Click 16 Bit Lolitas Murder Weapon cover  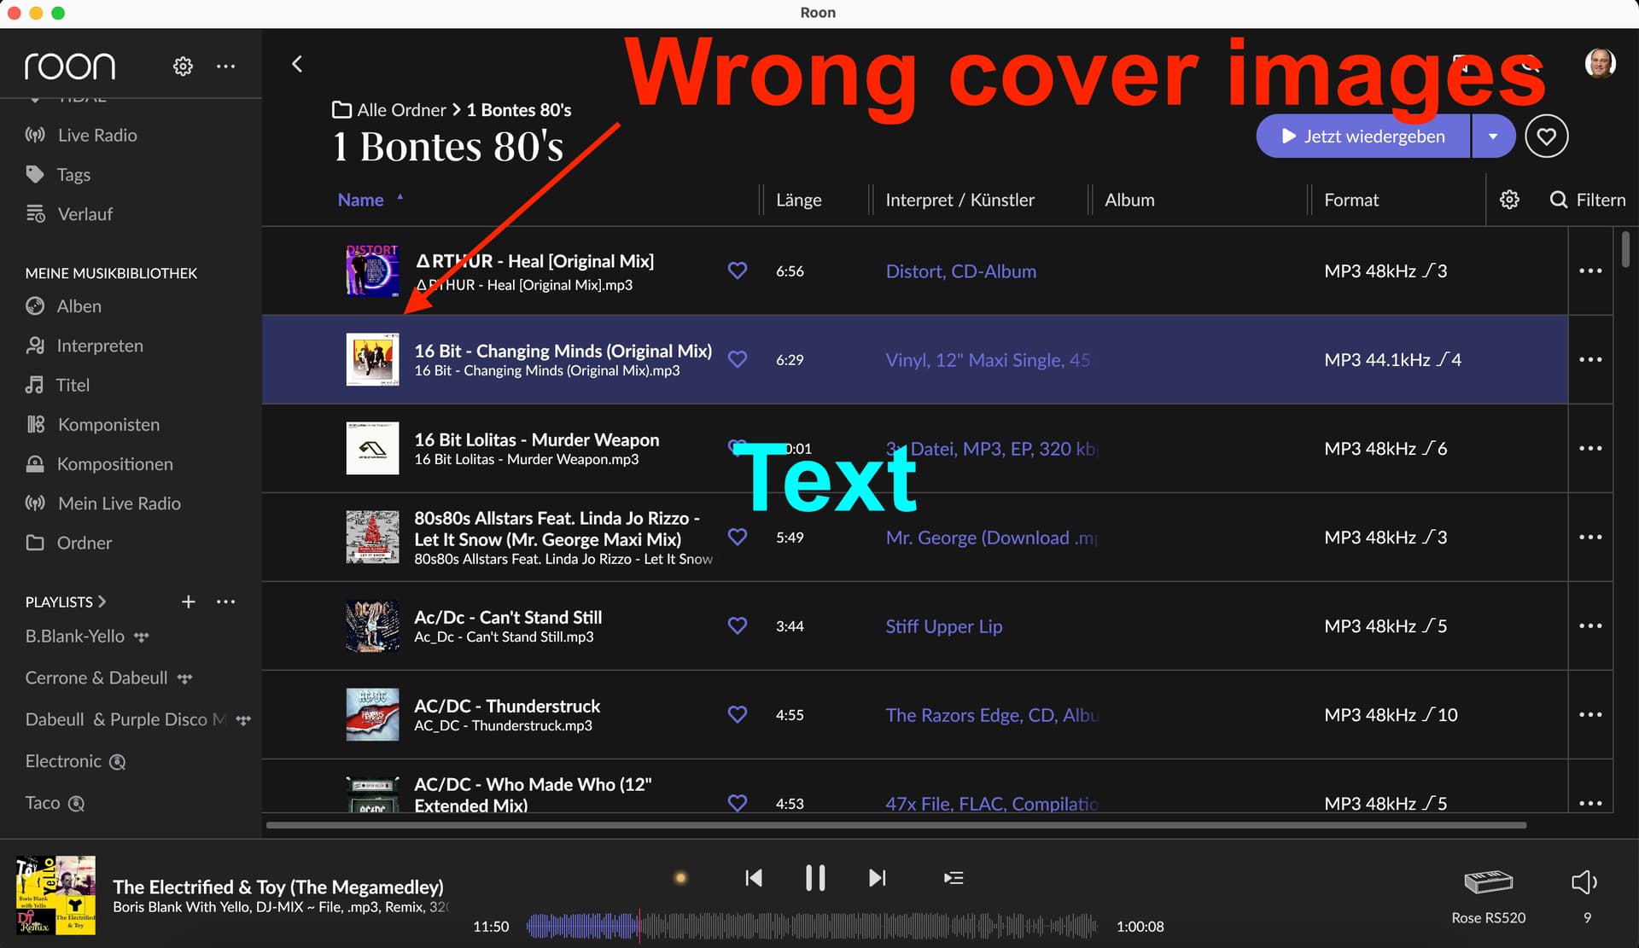372,448
